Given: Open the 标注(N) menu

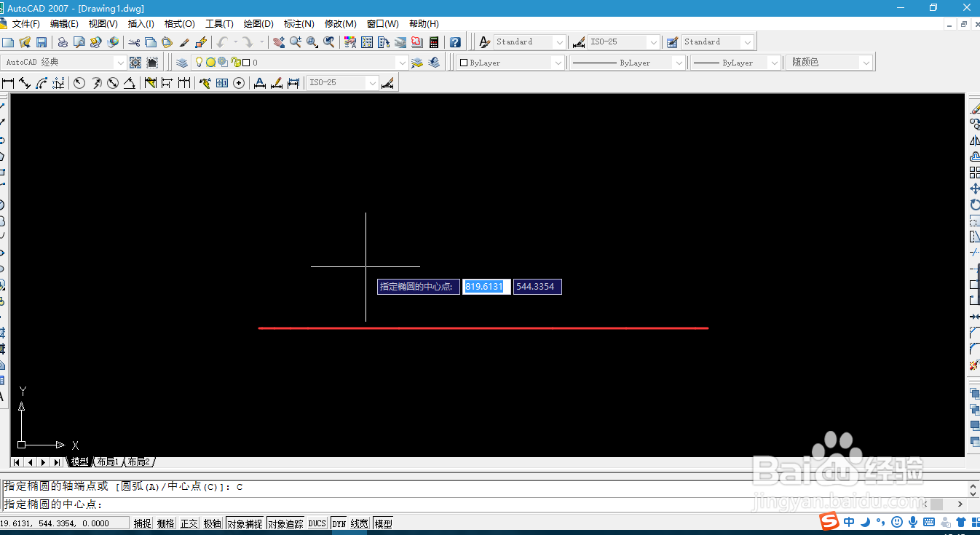Looking at the screenshot, I should click(299, 24).
